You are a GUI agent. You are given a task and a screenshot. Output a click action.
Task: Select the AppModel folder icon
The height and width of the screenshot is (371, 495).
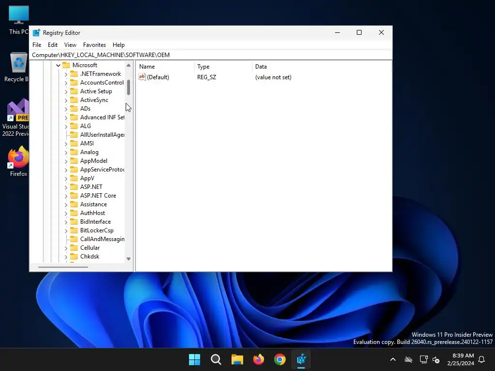pos(74,160)
